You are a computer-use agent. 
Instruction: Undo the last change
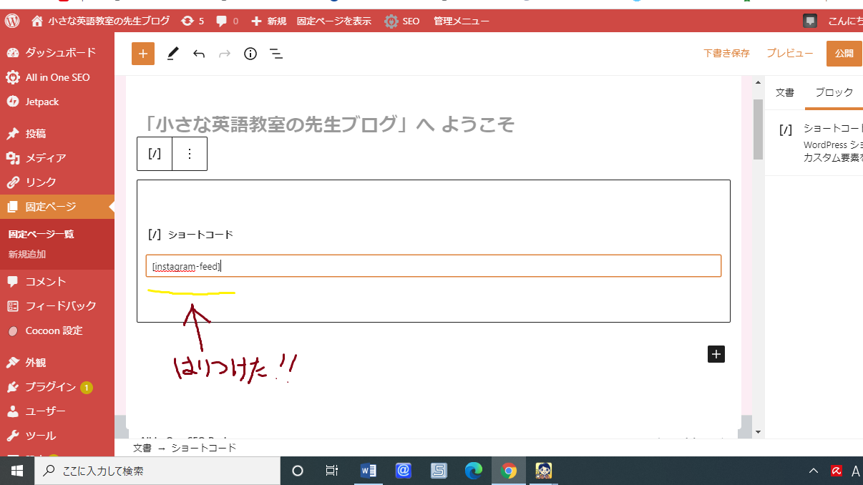[199, 54]
